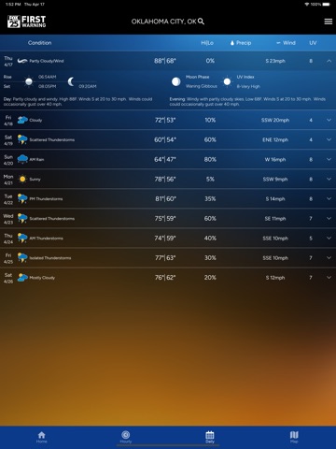Tap the 80% precipitation value
This screenshot has width=336, height=449.
click(x=210, y=159)
